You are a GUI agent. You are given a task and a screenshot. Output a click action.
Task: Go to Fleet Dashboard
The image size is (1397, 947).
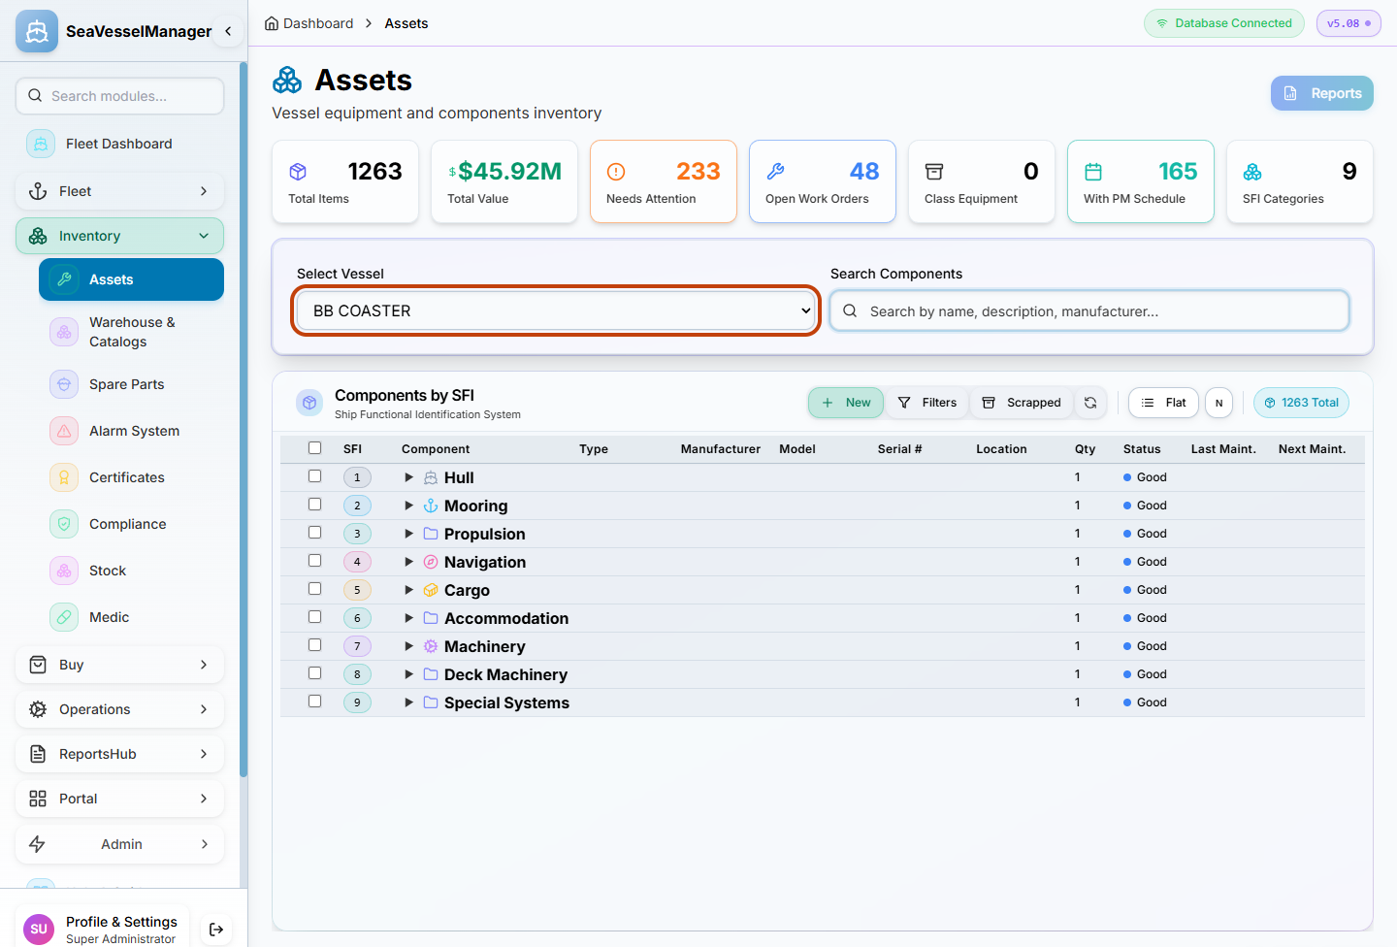coord(119,144)
